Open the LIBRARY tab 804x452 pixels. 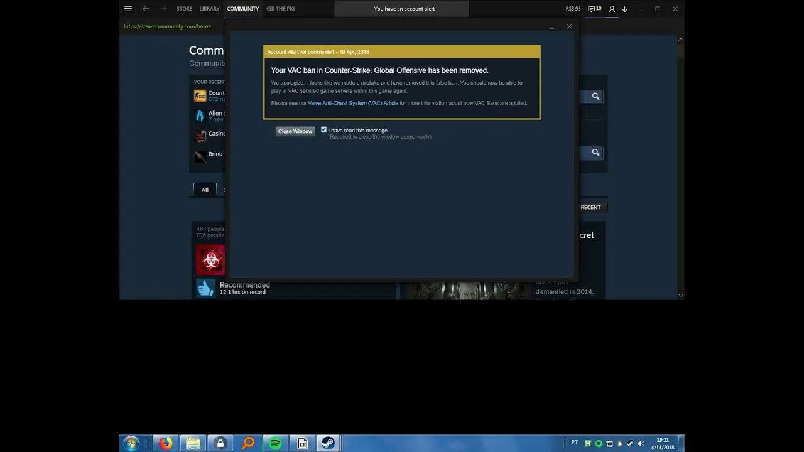[x=210, y=9]
